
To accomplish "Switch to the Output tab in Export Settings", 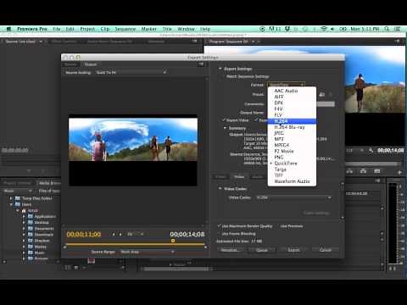I will pos(91,64).
